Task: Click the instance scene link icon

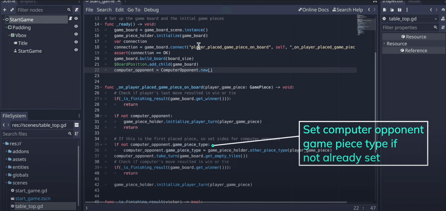Action: pyautogui.click(x=12, y=10)
